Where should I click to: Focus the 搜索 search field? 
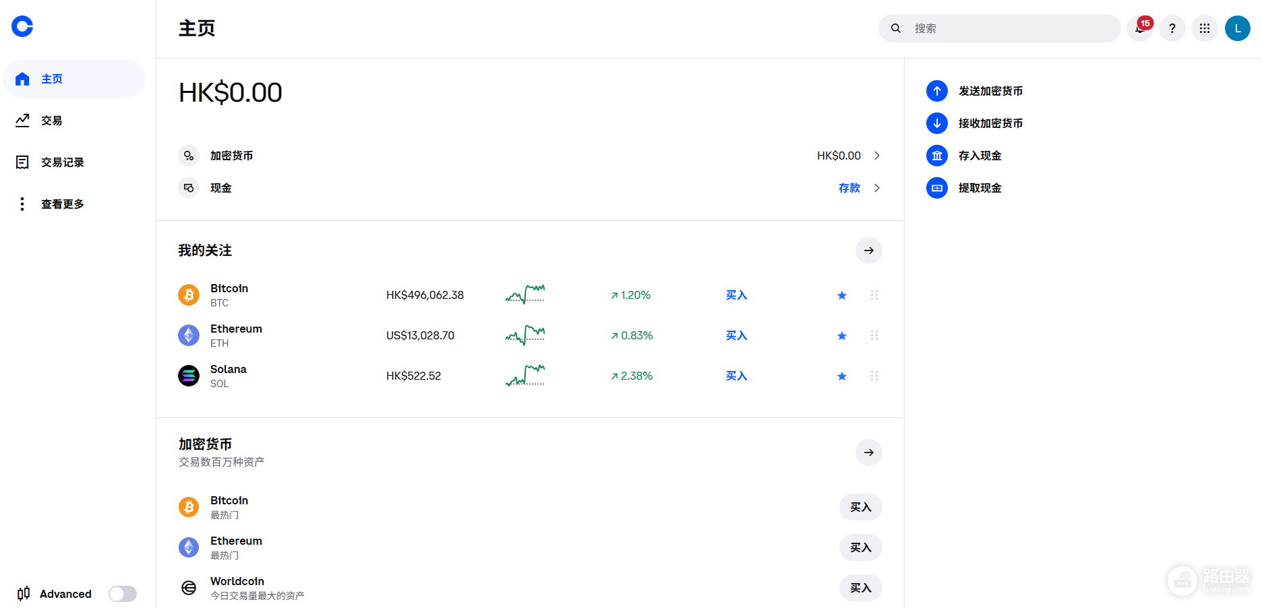[1000, 28]
